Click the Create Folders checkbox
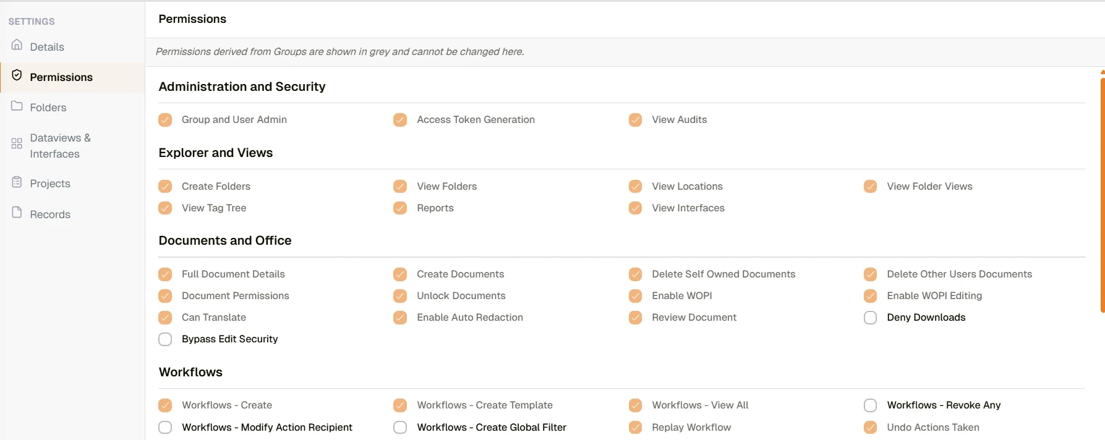This screenshot has width=1105, height=440. pyautogui.click(x=165, y=187)
